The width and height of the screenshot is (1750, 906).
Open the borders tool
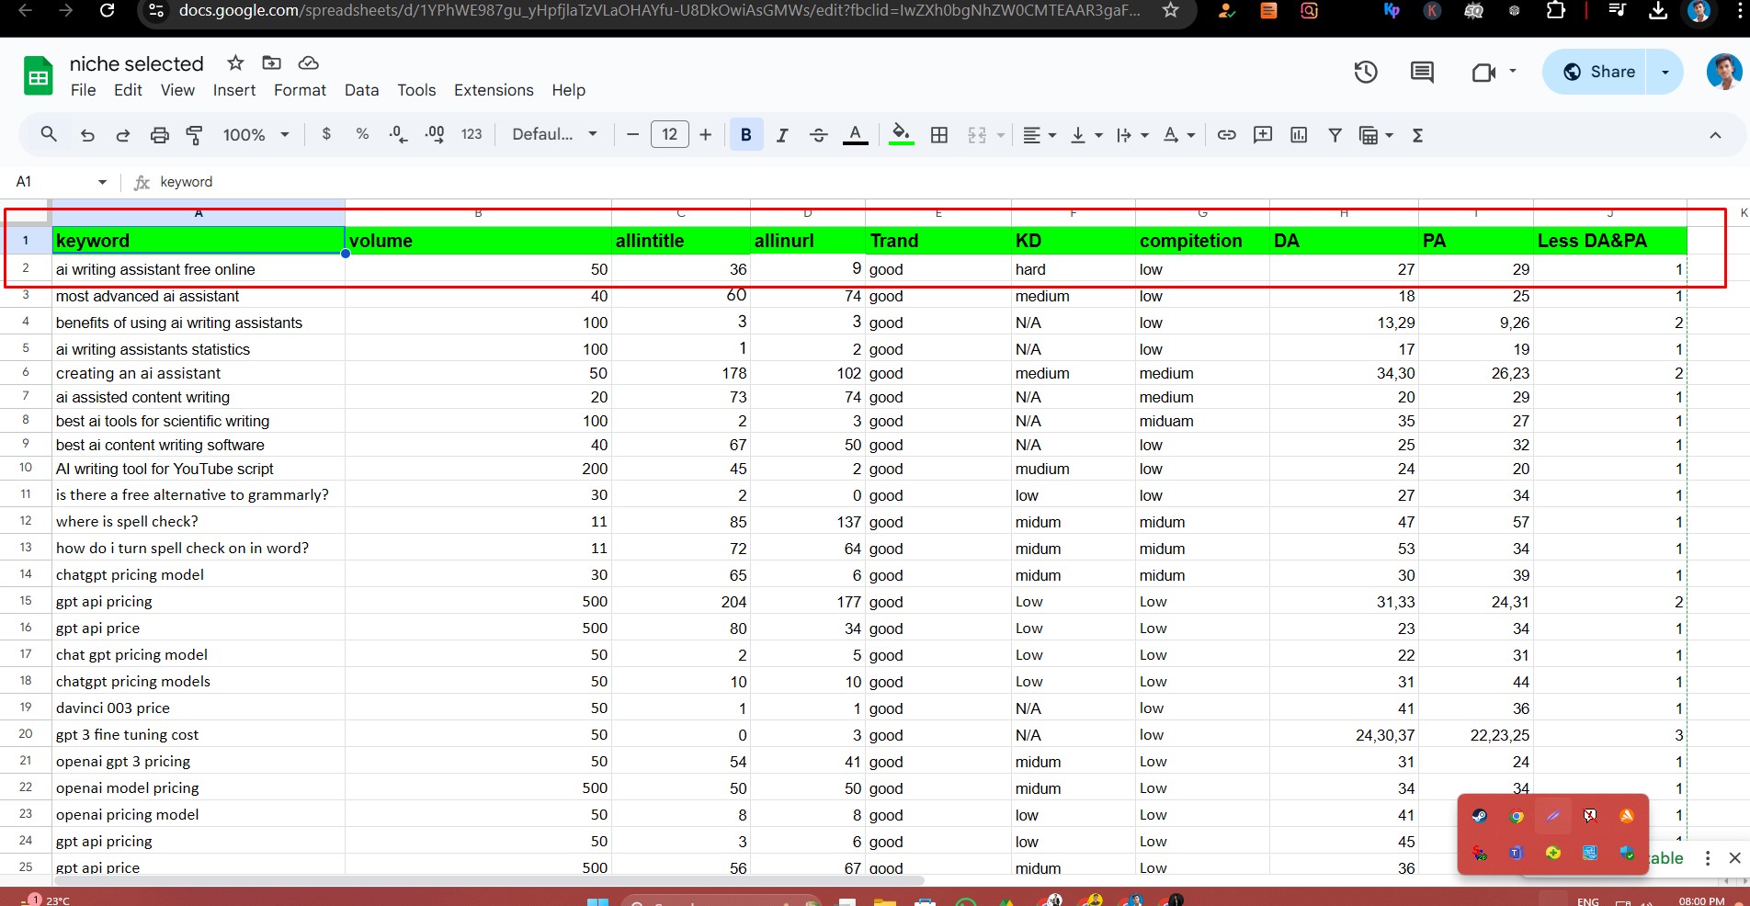tap(938, 135)
